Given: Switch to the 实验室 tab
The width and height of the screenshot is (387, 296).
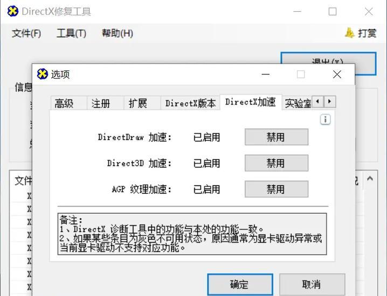Looking at the screenshot, I should (x=297, y=103).
